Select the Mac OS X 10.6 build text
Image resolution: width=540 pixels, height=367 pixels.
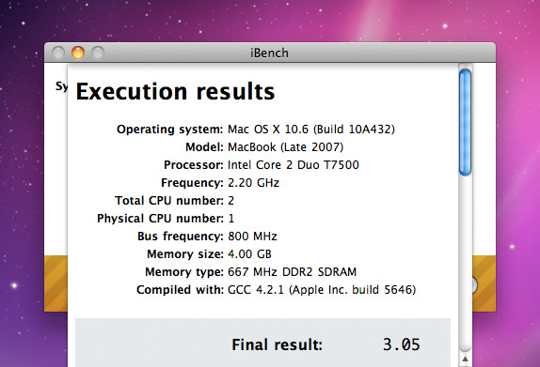coord(311,130)
